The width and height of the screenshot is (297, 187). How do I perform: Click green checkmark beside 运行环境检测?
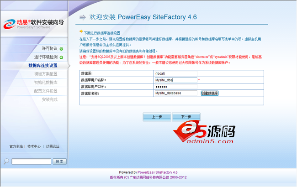pos(61,57)
